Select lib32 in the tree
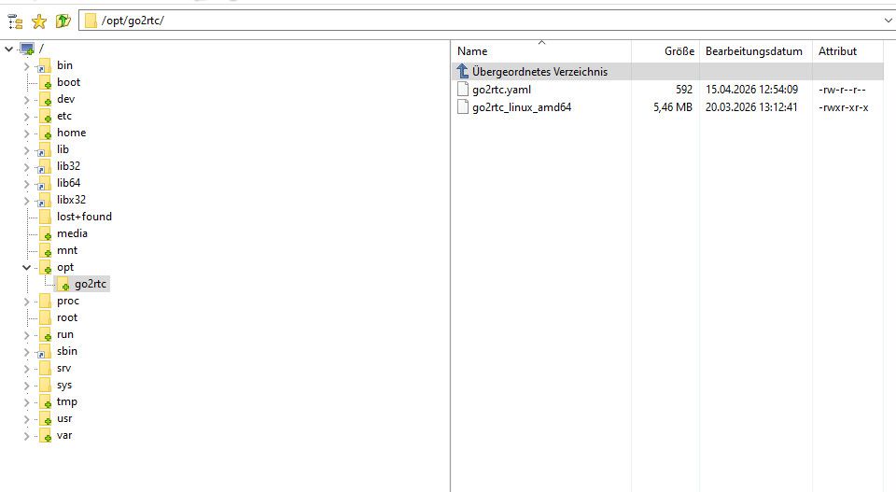896x492 pixels. pos(68,166)
